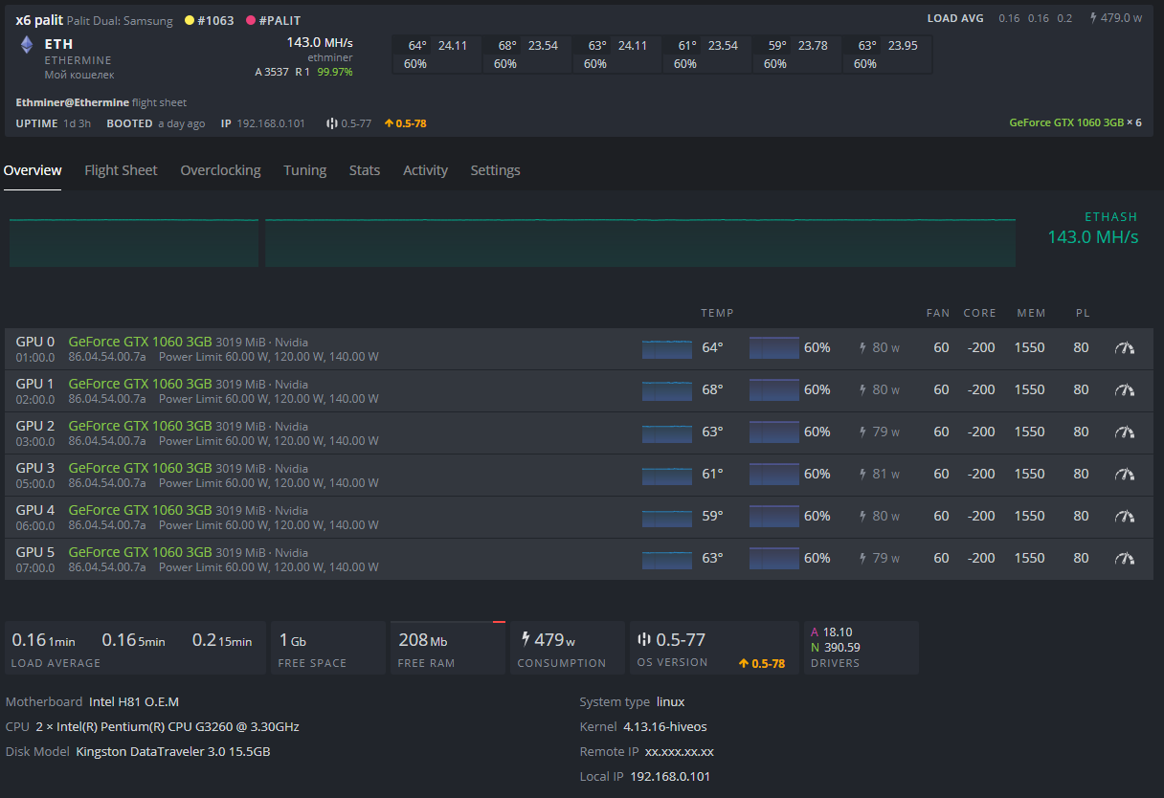1164x798 pixels.
Task: Click the GPU 0 temperature mini chart
Action: 667,348
